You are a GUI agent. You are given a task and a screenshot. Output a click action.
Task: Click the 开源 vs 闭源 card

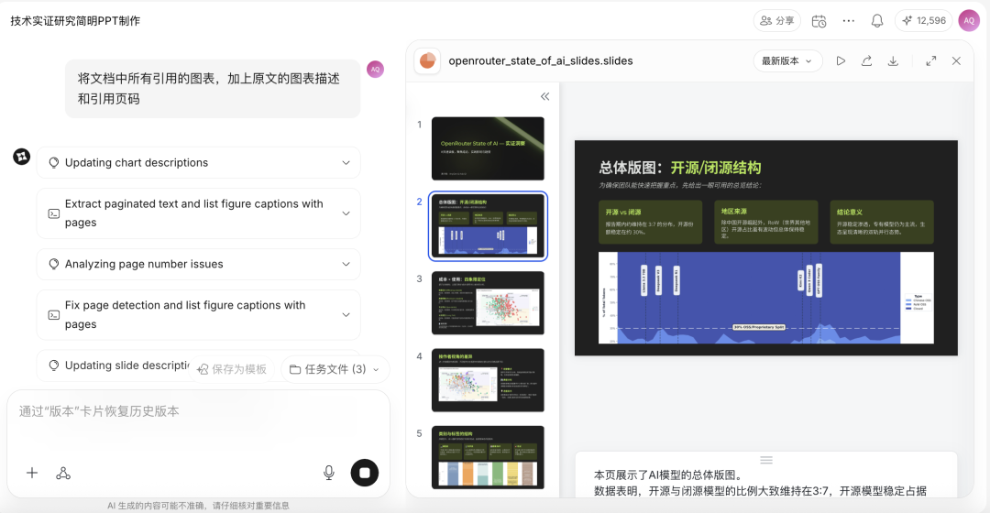[650, 222]
